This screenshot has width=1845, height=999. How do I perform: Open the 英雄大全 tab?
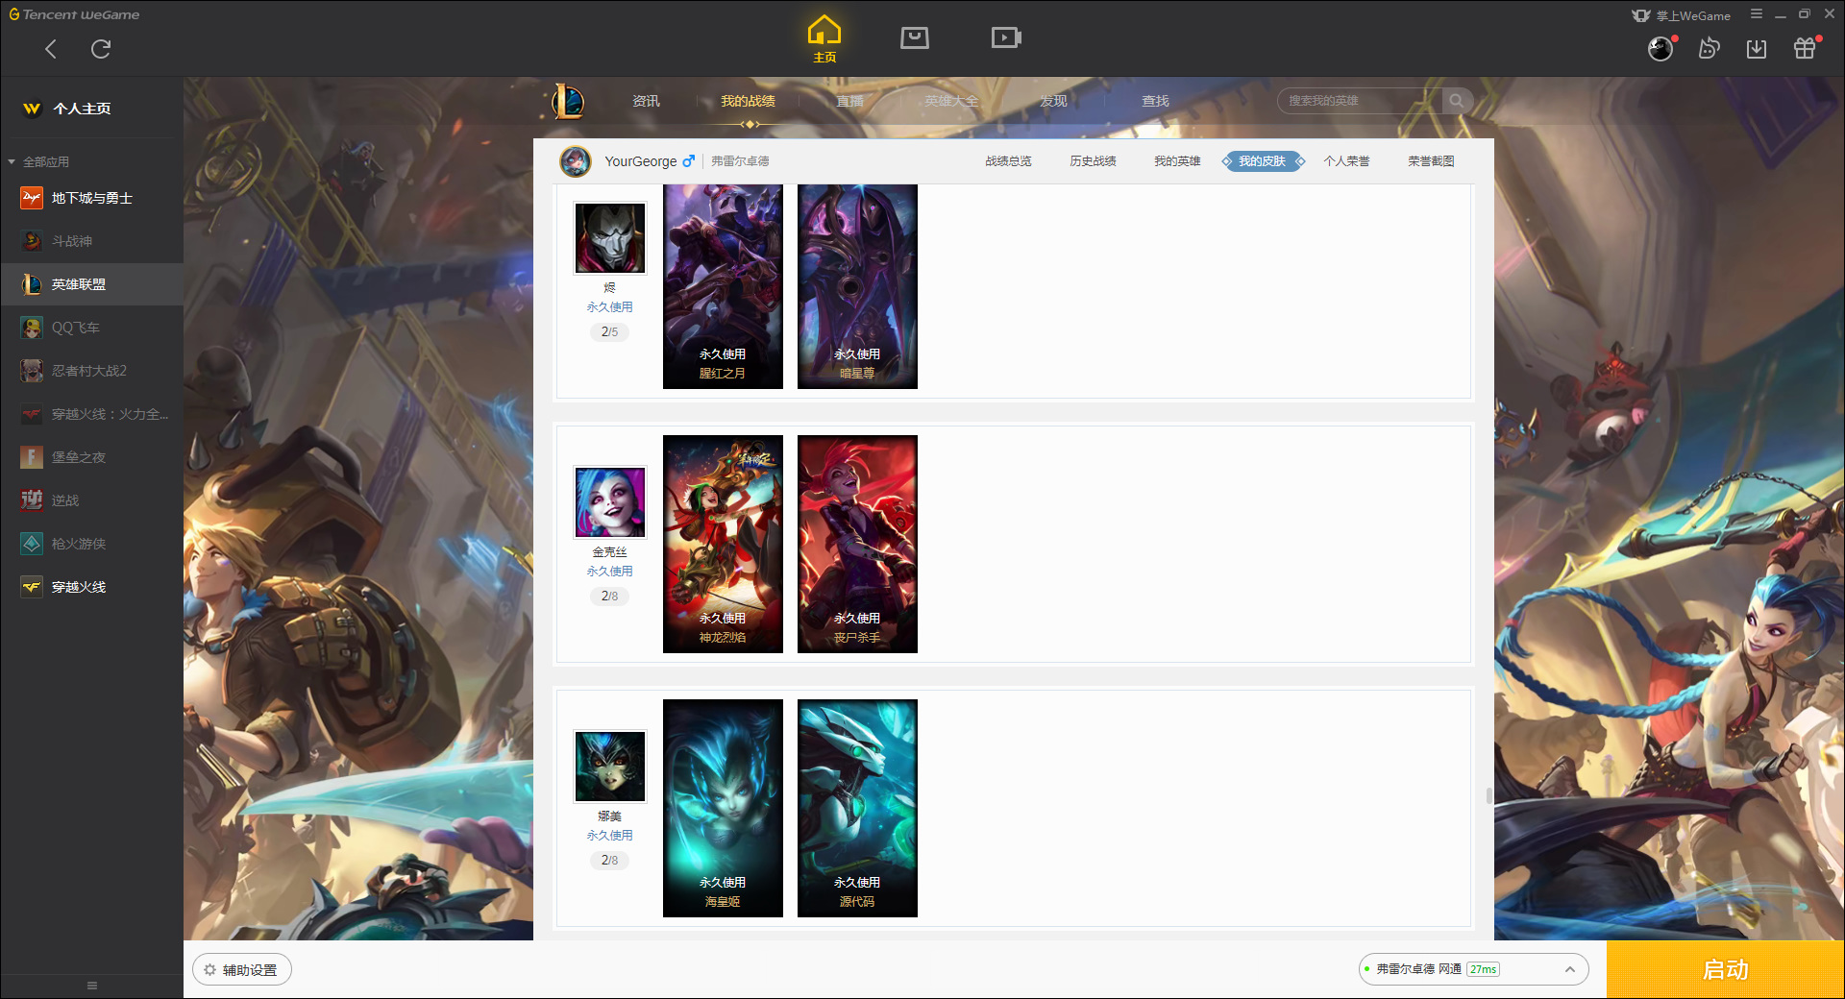pyautogui.click(x=951, y=101)
